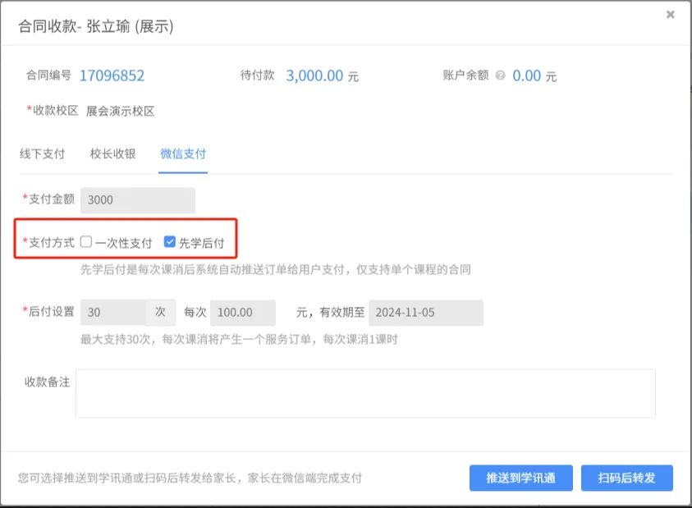Uncheck the 先学后付 checkbox

(170, 242)
